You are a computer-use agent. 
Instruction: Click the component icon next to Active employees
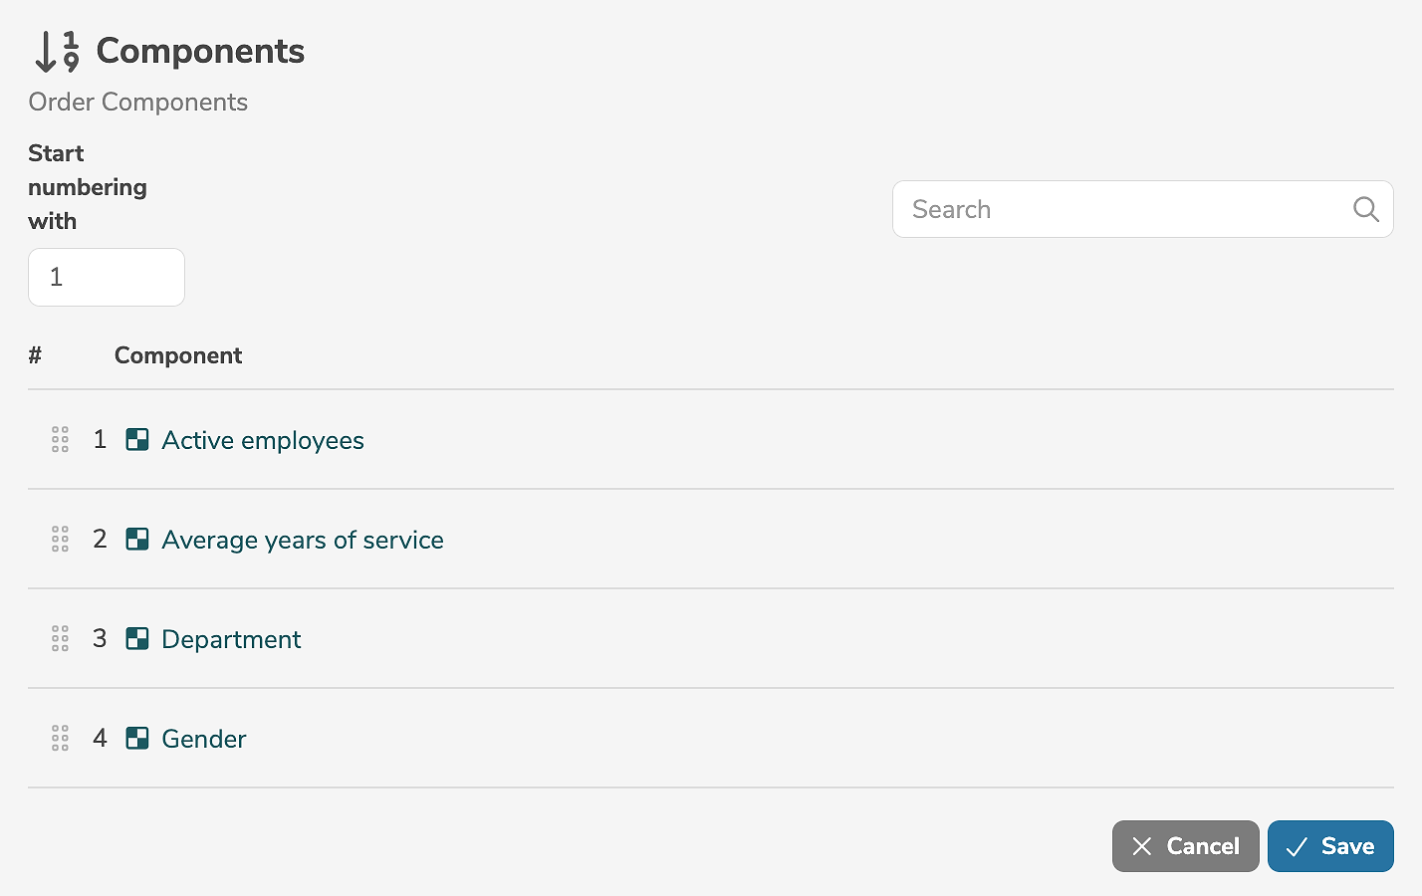tap(137, 439)
